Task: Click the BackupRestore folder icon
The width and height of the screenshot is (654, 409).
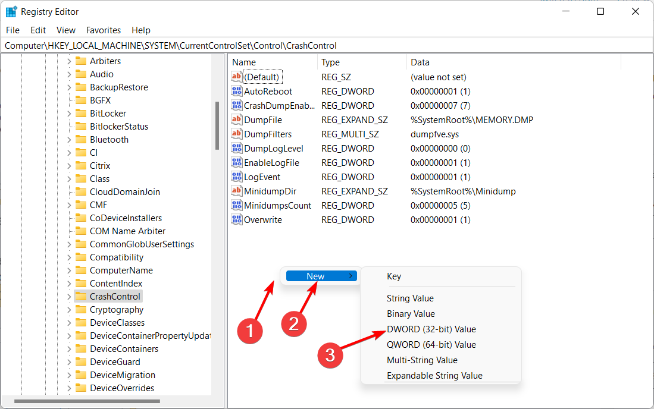Action: click(x=81, y=87)
